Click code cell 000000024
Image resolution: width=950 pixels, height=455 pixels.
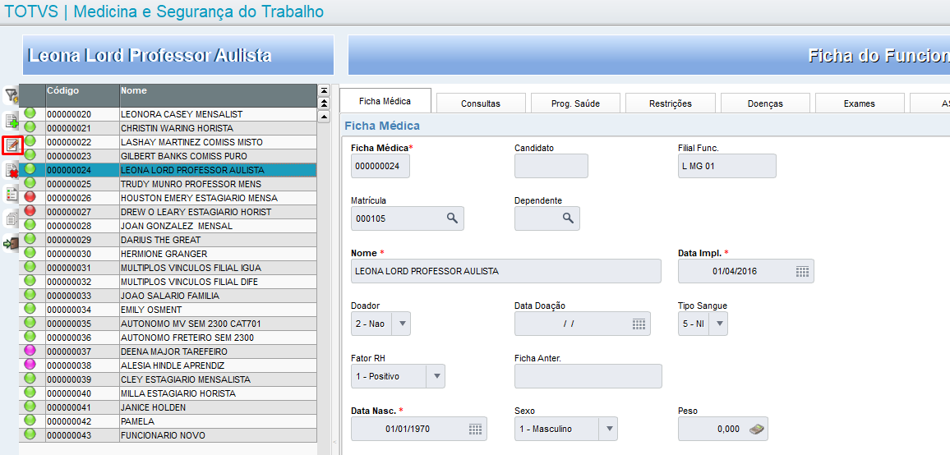82,170
